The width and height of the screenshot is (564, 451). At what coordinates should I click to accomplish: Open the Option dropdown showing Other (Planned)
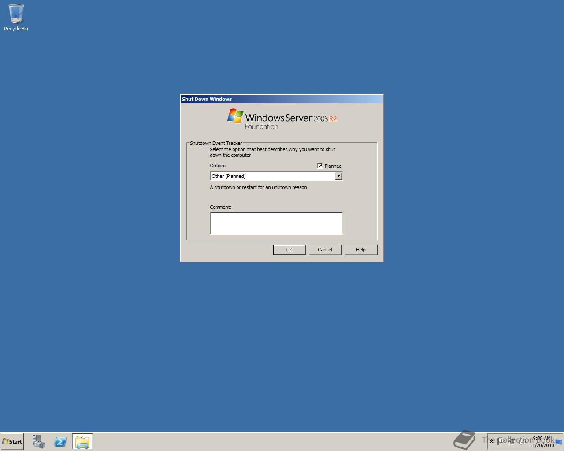(x=276, y=176)
